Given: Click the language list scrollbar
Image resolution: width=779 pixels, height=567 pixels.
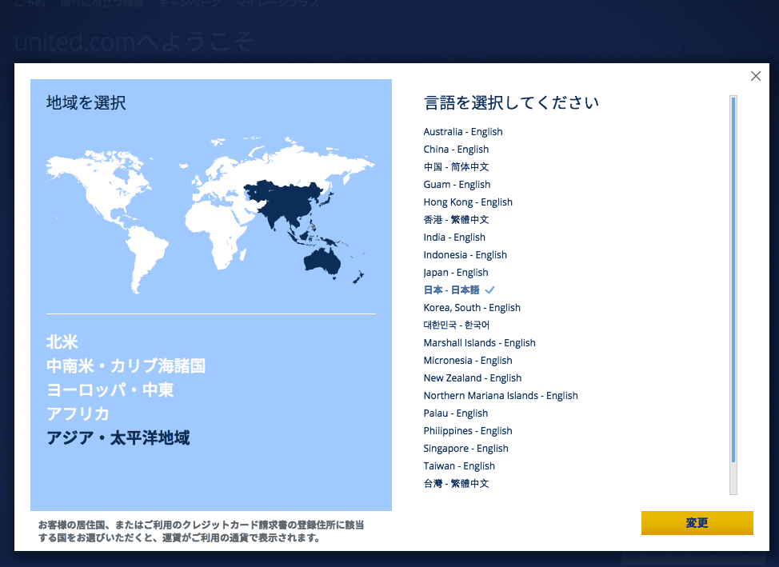Looking at the screenshot, I should coord(733,280).
